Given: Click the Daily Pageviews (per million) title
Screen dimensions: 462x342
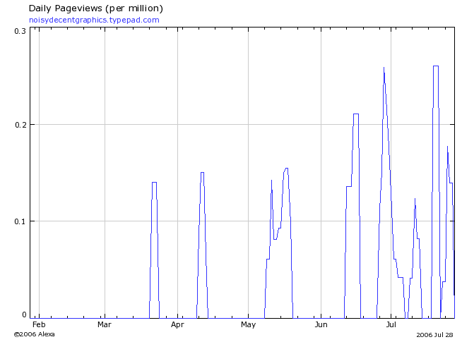Looking at the screenshot, I should tap(96, 8).
